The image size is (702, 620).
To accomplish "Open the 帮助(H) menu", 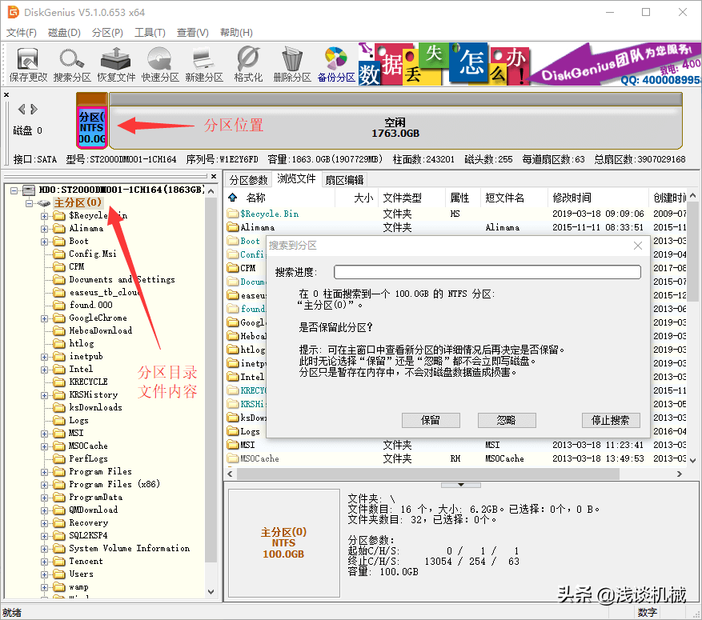I will click(236, 33).
